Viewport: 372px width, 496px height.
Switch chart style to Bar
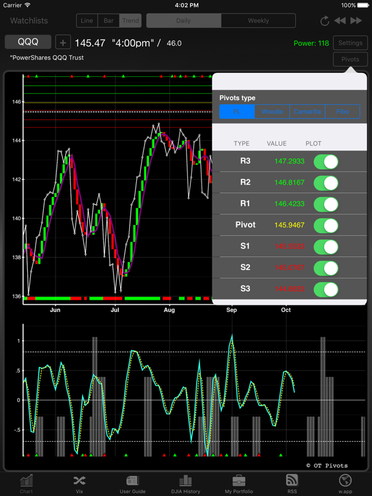point(108,21)
